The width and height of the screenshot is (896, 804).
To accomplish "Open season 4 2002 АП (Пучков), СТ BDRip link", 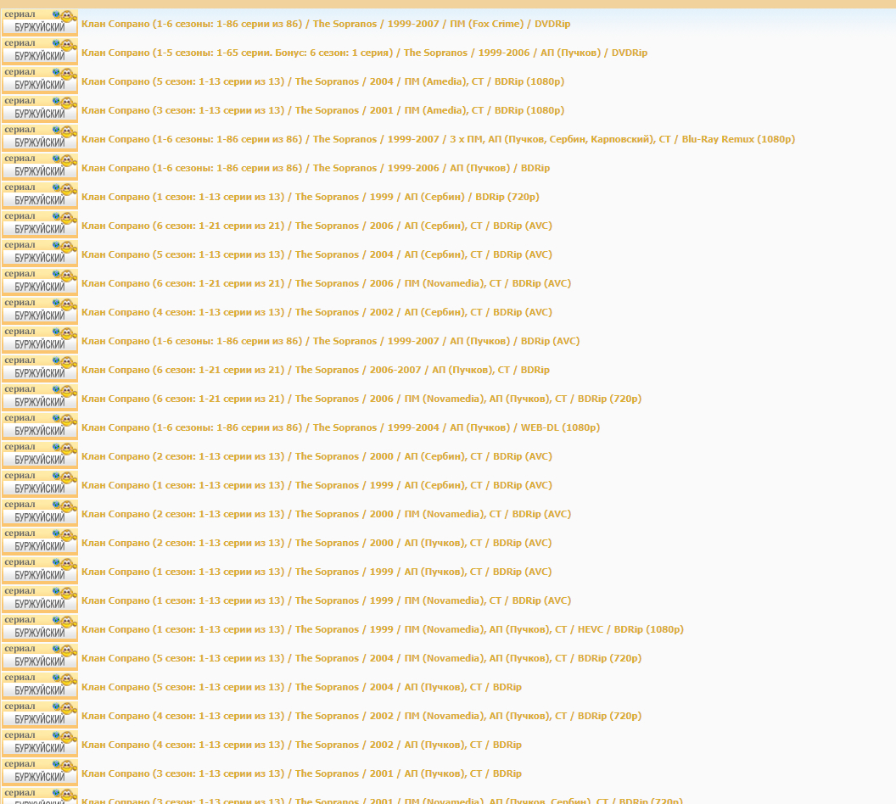I will click(x=302, y=745).
